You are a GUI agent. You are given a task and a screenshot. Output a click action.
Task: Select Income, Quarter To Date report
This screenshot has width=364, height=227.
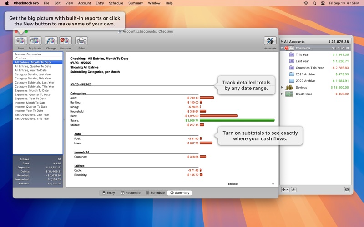click(38, 107)
